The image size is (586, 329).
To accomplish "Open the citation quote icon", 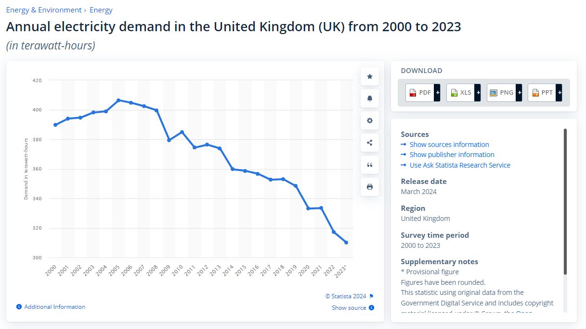I will 369,165.
